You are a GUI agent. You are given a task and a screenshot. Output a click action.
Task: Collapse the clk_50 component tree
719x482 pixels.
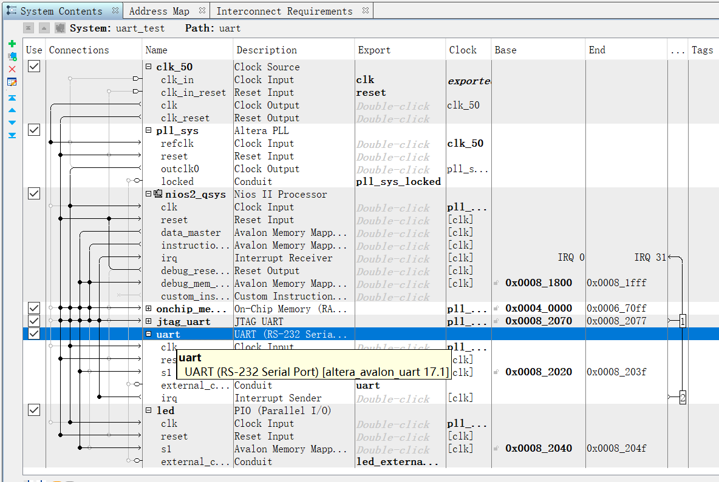pyautogui.click(x=149, y=66)
